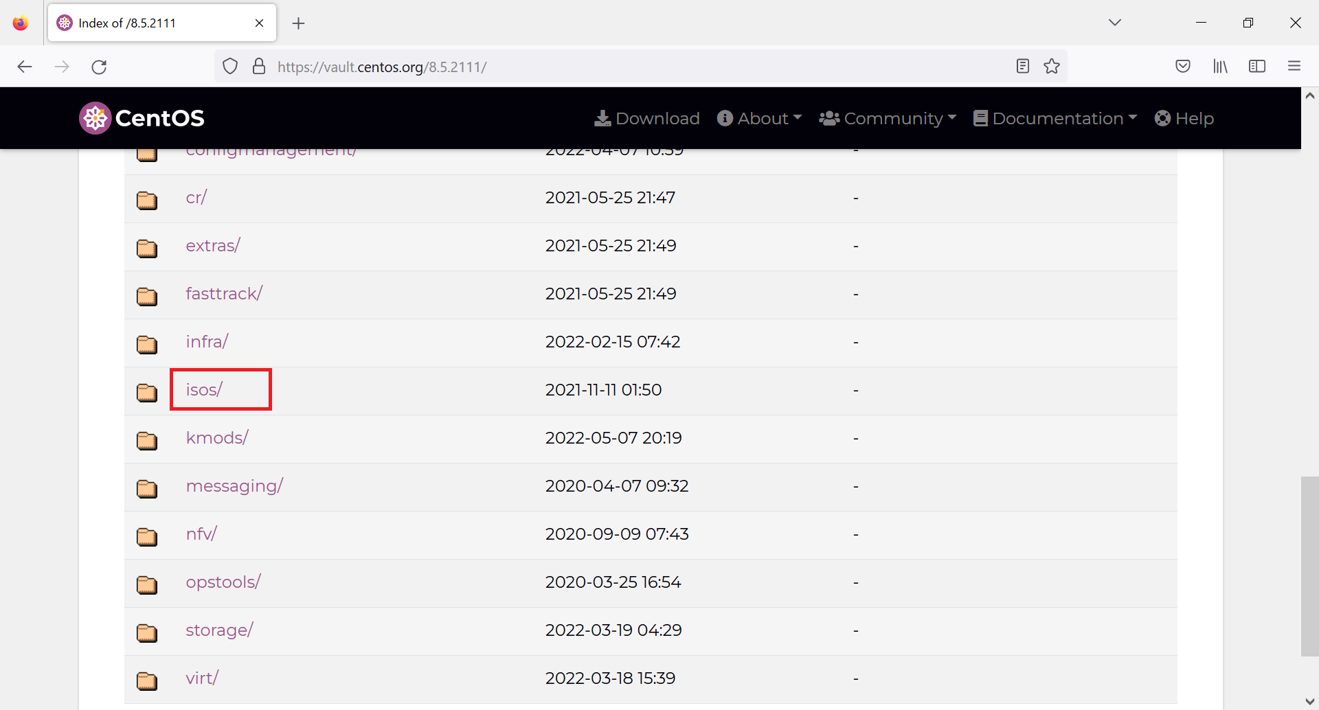Open the storage/ directory link
Viewport: 1319px width, 710px height.
tap(219, 630)
